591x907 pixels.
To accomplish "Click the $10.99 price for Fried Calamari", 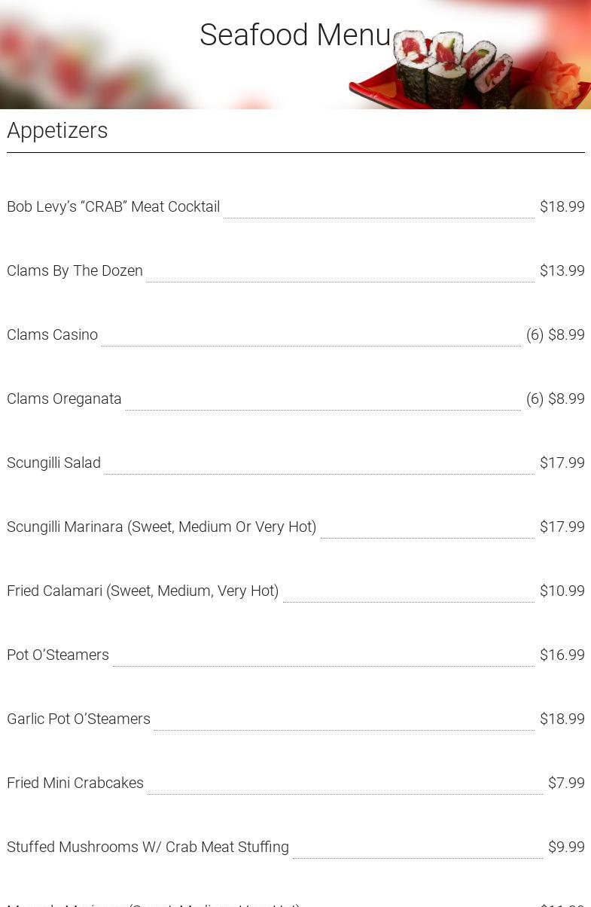I will click(562, 591).
